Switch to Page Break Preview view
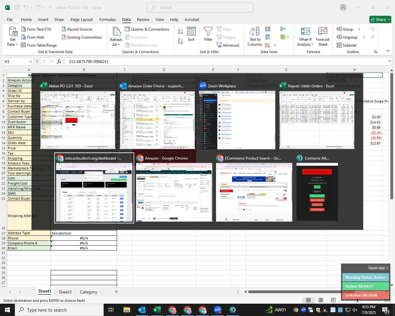Screen dimensions: 395x316 [333, 300]
